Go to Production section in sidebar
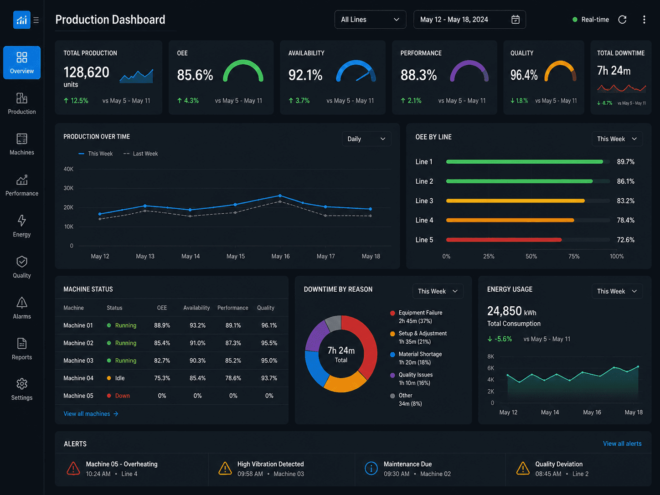 pyautogui.click(x=22, y=103)
